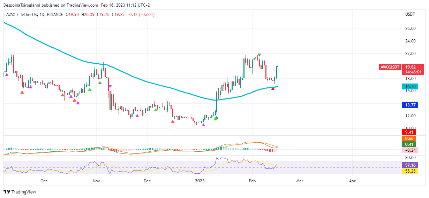The height and width of the screenshot is (198, 429).
Task: Select the AVAXUSDT symbol label on the price axis
Action: click(389, 67)
